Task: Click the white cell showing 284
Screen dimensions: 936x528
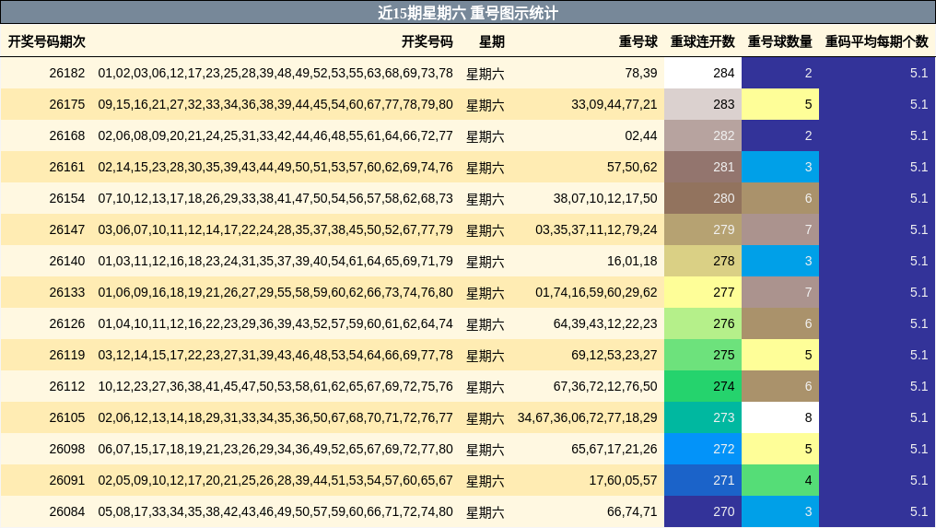Action: (703, 73)
